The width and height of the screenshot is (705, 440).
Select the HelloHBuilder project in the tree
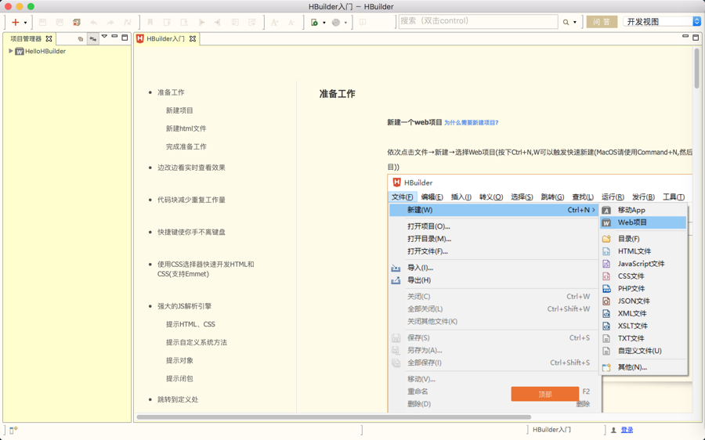click(41, 51)
